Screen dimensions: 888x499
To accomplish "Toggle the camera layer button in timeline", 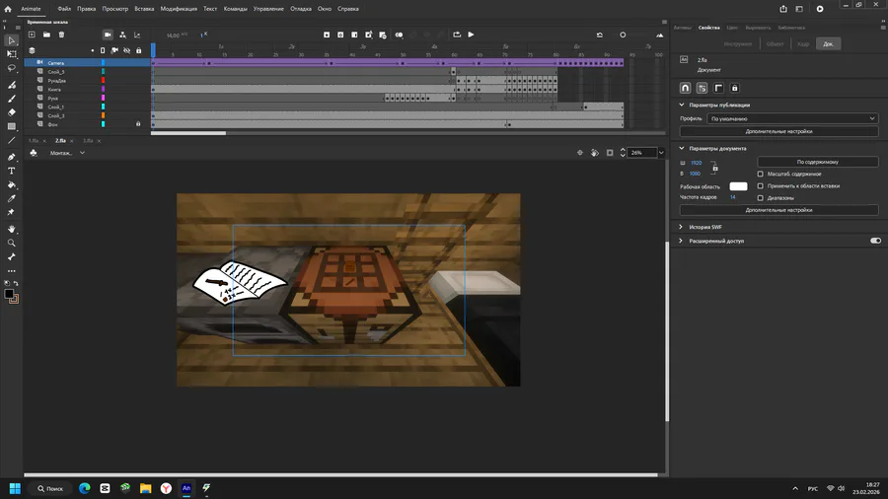I will [108, 35].
